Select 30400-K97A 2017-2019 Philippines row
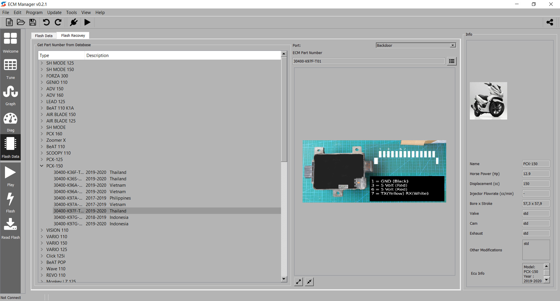 [167, 198]
